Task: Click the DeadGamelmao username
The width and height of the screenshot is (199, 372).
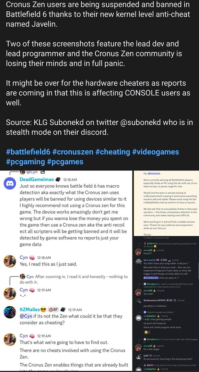Action: (x=37, y=179)
